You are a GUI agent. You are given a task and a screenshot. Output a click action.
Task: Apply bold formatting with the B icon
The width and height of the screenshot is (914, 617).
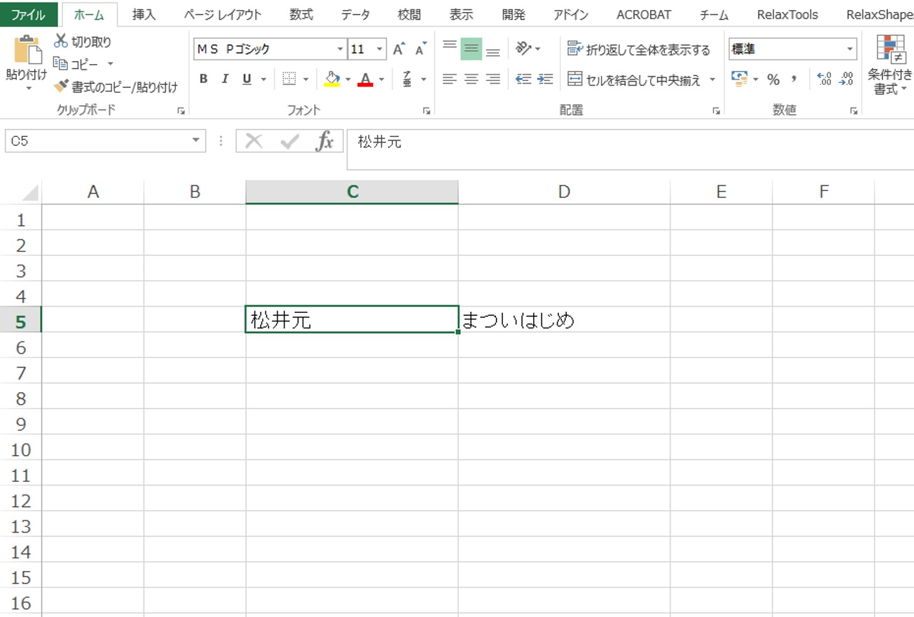click(202, 79)
